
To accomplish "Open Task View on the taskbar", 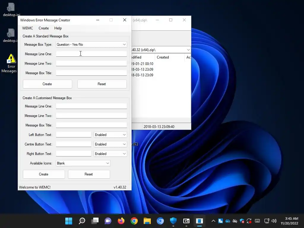I will pos(95,221).
